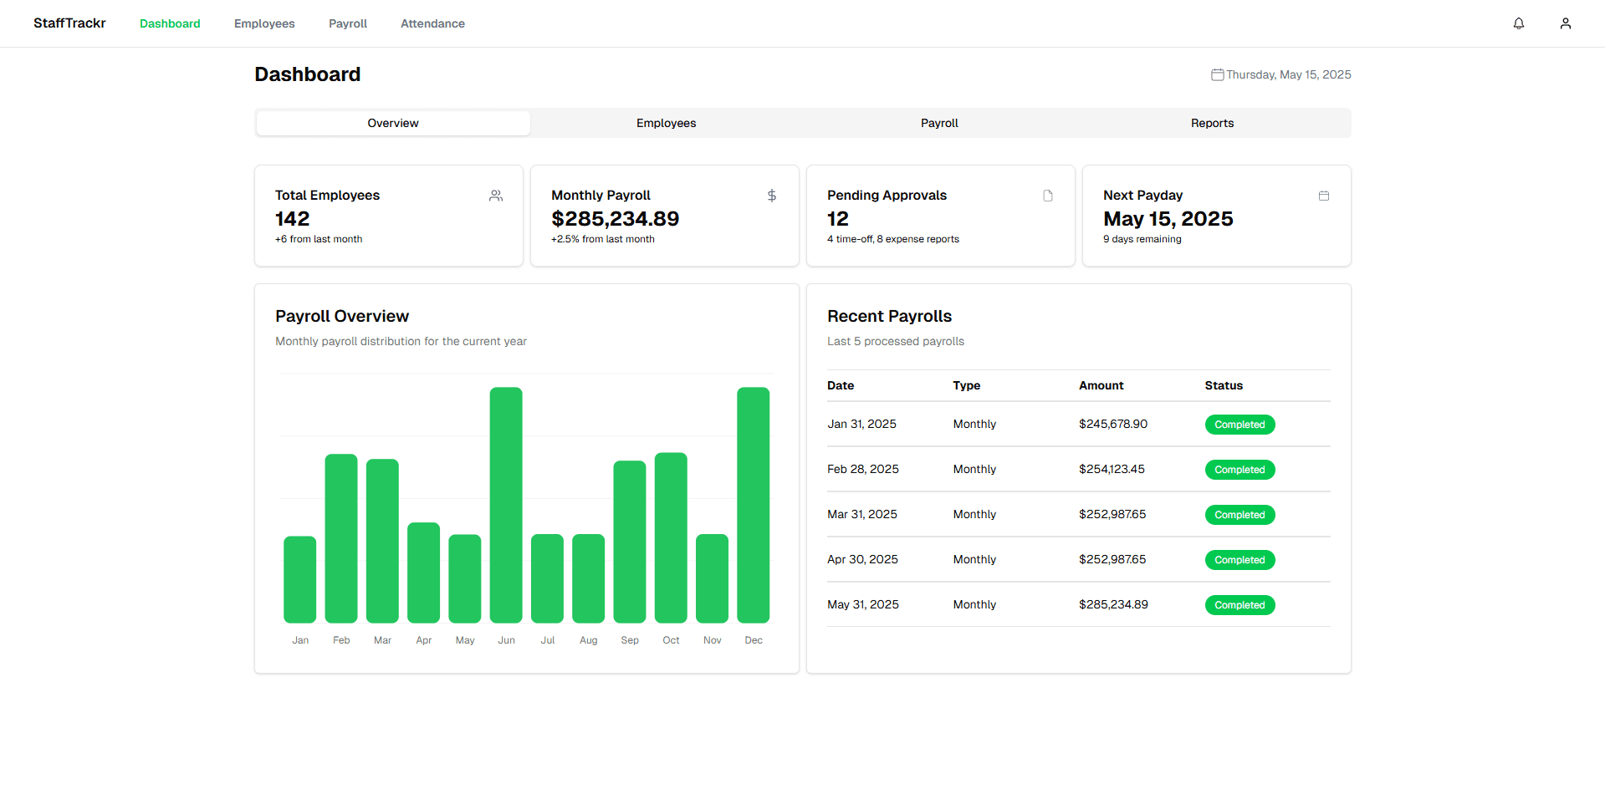Viewport: 1605px width, 794px height.
Task: Click the calendar icon on Next Payday card
Action: pyautogui.click(x=1323, y=196)
